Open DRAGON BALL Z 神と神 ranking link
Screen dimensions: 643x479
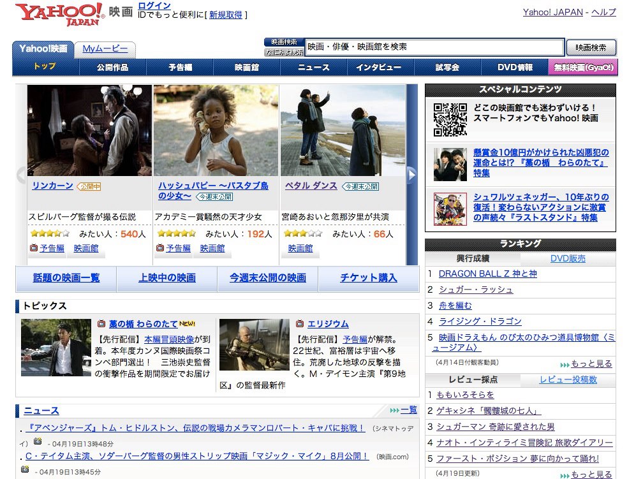coord(487,274)
